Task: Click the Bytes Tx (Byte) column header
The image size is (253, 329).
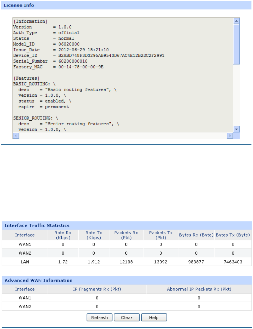Action: click(x=233, y=235)
